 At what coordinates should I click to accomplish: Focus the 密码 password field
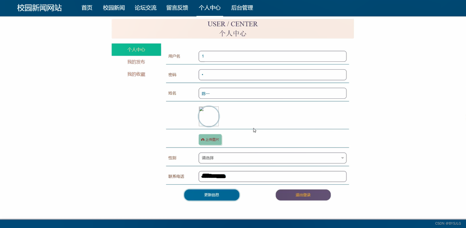pyautogui.click(x=272, y=75)
